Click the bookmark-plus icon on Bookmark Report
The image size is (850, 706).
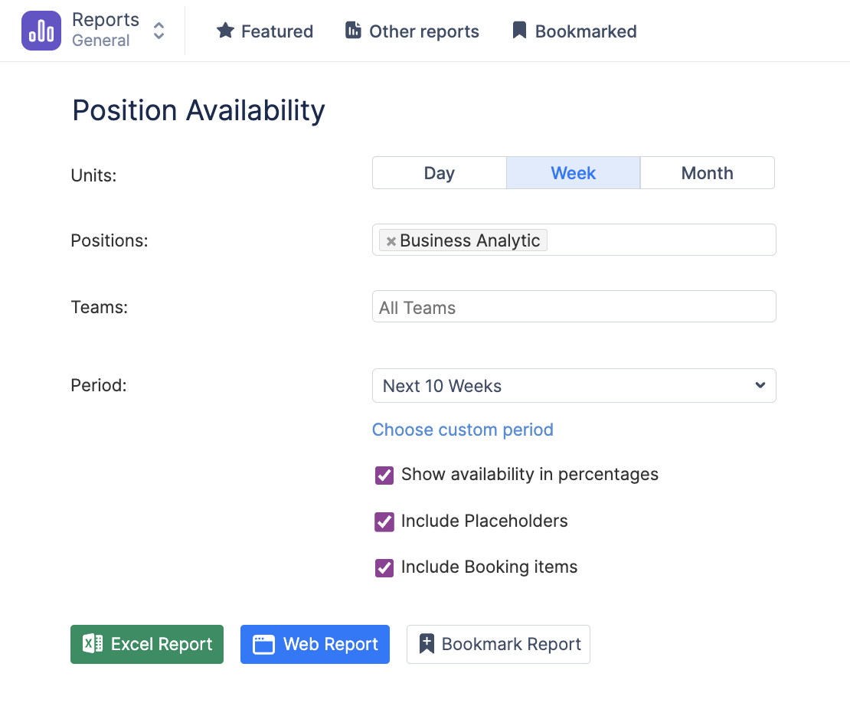pyautogui.click(x=427, y=644)
